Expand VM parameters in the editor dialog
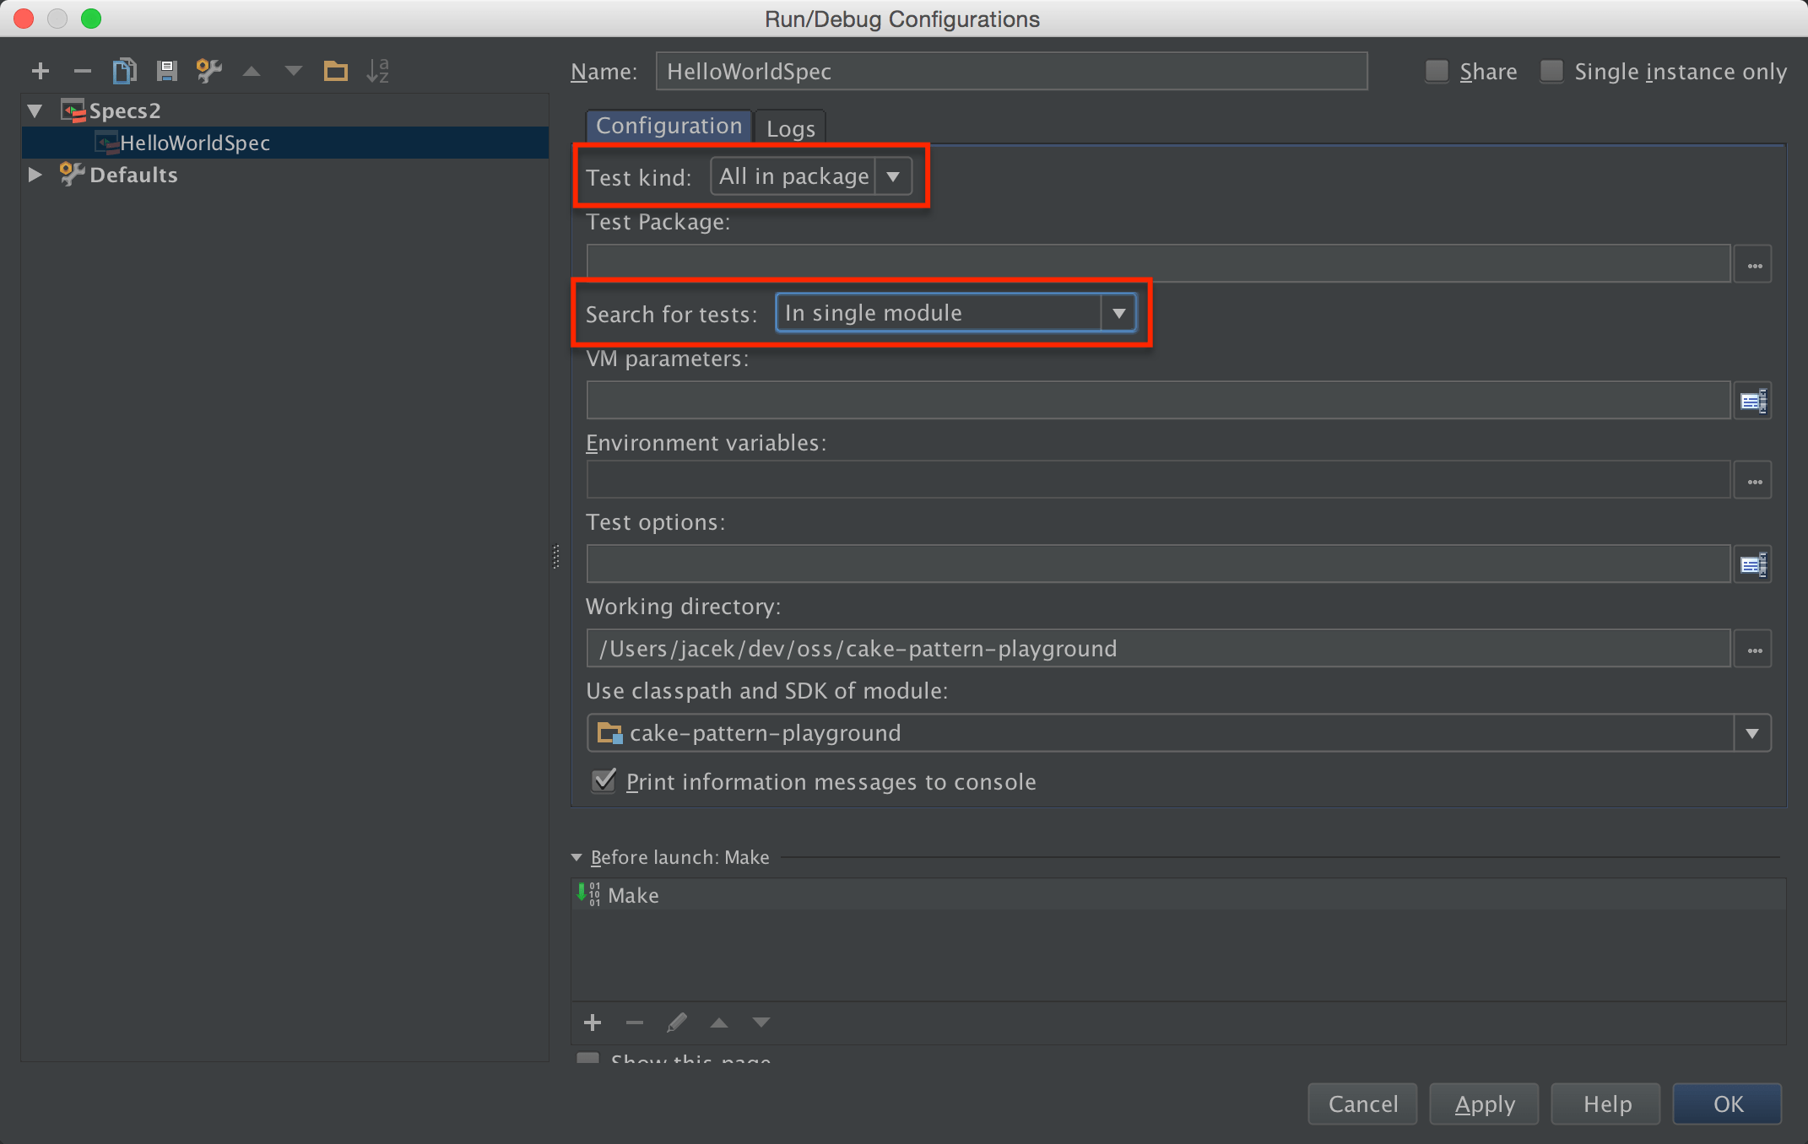Screen dimensions: 1808x1144 coord(1753,400)
